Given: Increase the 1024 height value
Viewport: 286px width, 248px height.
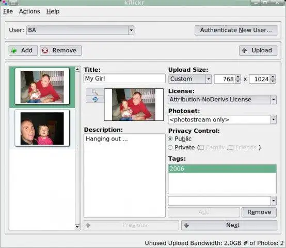Looking at the screenshot, I should [x=273, y=77].
